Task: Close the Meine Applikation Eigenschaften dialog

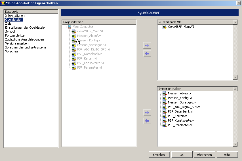Action: click(x=238, y=3)
